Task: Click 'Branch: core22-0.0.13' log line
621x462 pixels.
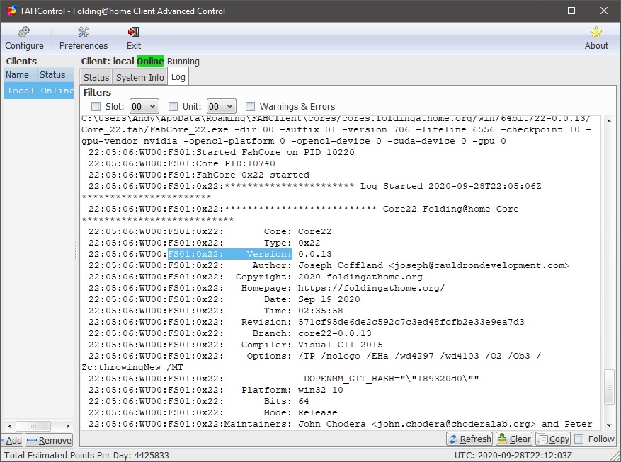Action: [x=229, y=333]
